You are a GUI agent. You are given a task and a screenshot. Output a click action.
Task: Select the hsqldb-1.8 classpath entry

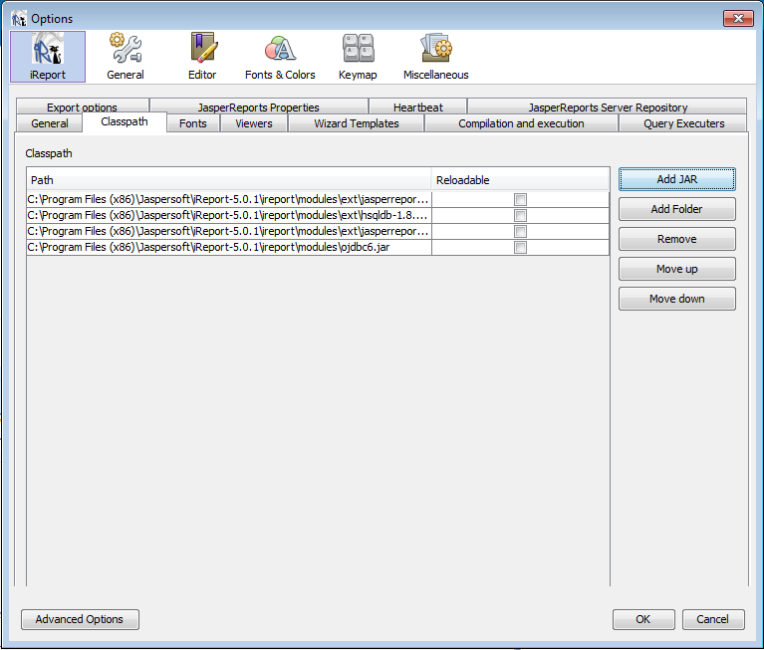[229, 215]
